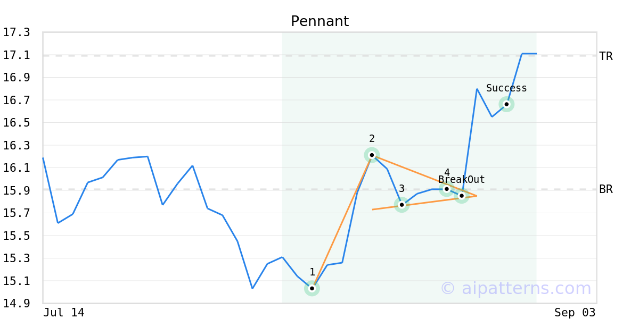Screen dimensions: 639x335
Task: Click the Sep 03 end date label
Action: 575,313
